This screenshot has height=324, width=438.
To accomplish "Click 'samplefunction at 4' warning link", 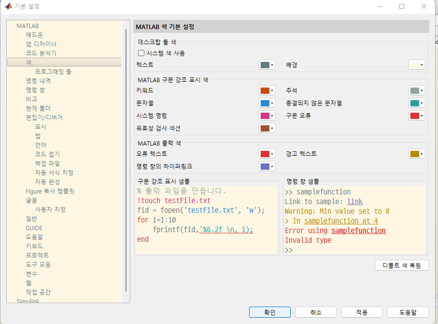I will pyautogui.click(x=341, y=221).
